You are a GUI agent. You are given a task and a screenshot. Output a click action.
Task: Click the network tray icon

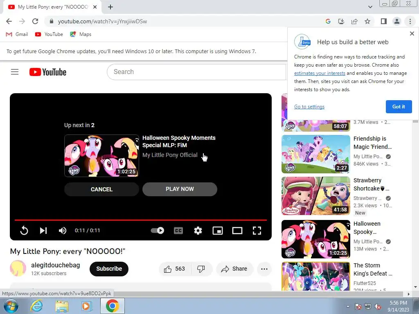coord(368,306)
